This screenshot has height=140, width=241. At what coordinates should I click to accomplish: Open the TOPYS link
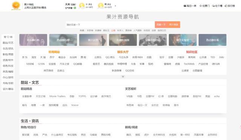(x=82, y=96)
